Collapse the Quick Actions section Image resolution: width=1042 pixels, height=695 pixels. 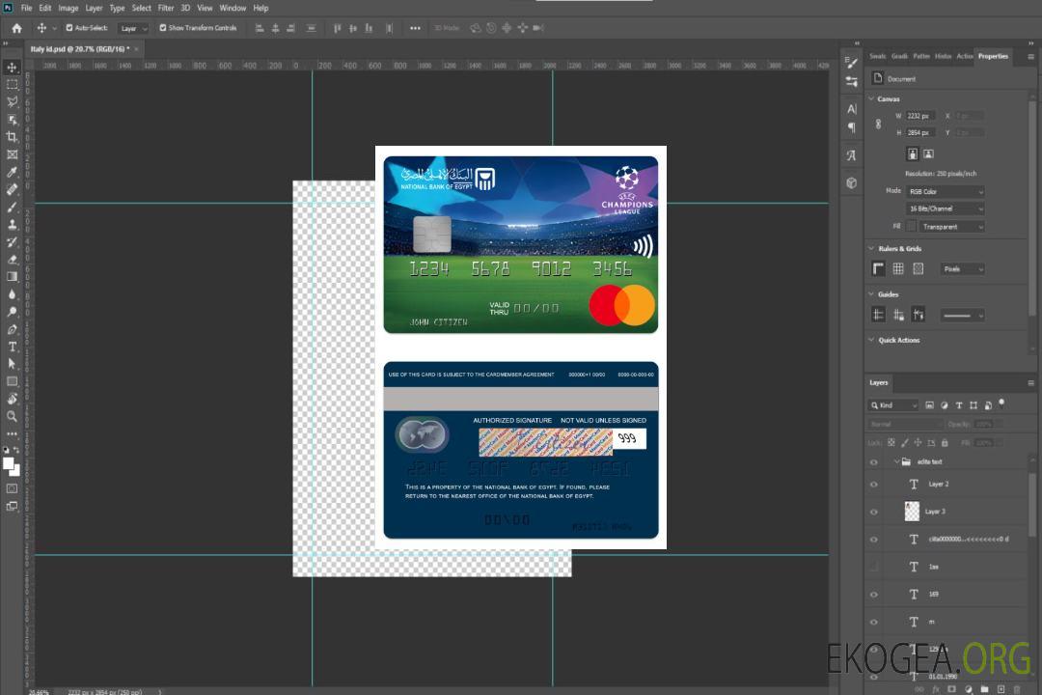(x=872, y=339)
